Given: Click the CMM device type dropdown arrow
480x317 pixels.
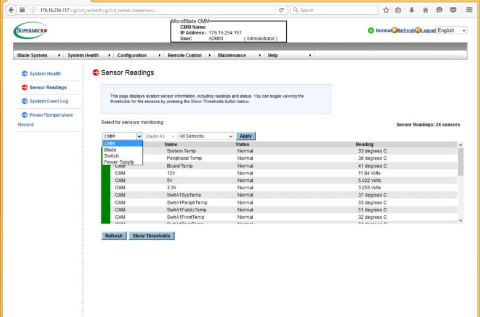Looking at the screenshot, I should (x=139, y=136).
